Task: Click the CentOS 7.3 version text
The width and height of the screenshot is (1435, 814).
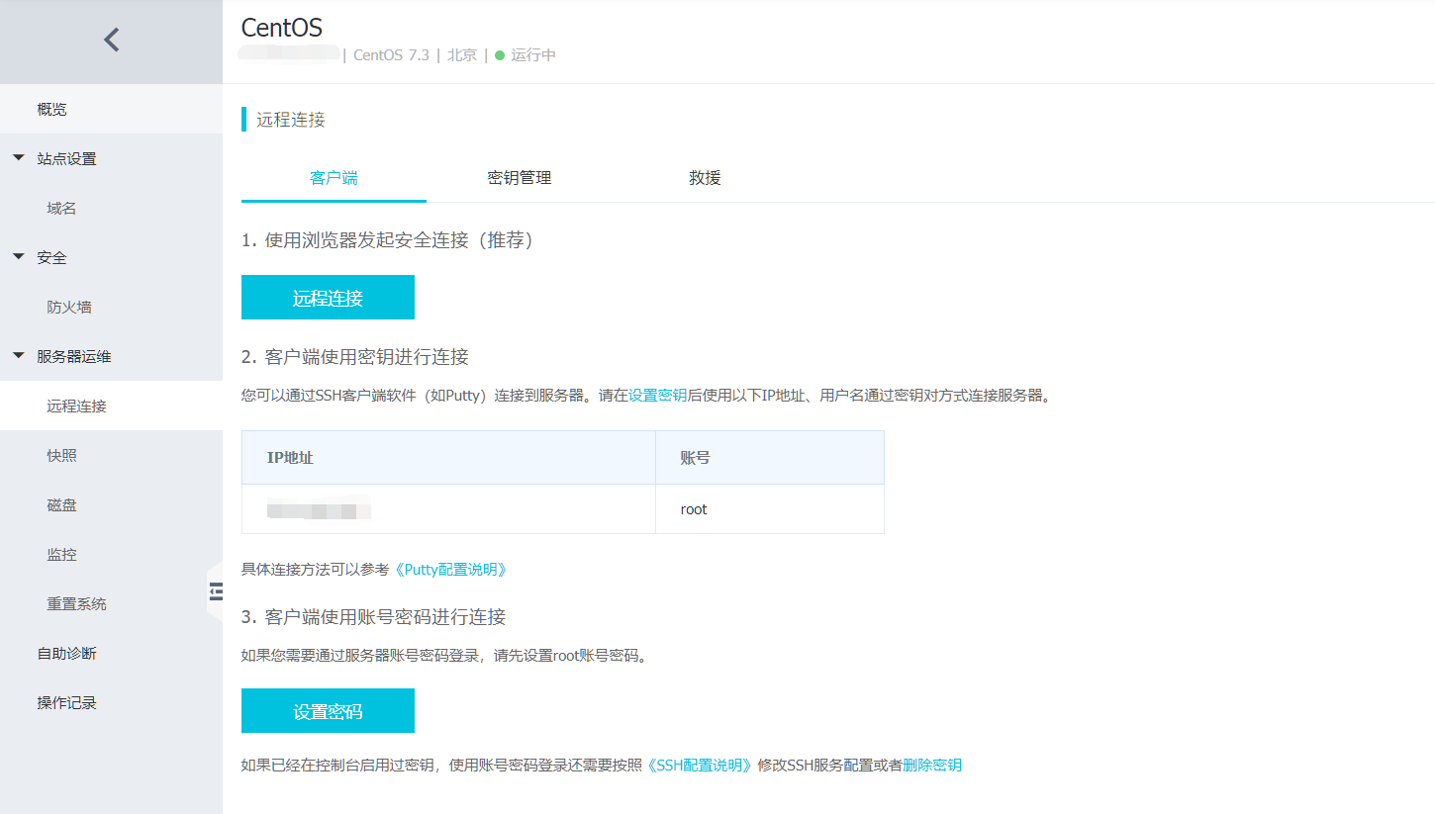Action: pyautogui.click(x=391, y=55)
